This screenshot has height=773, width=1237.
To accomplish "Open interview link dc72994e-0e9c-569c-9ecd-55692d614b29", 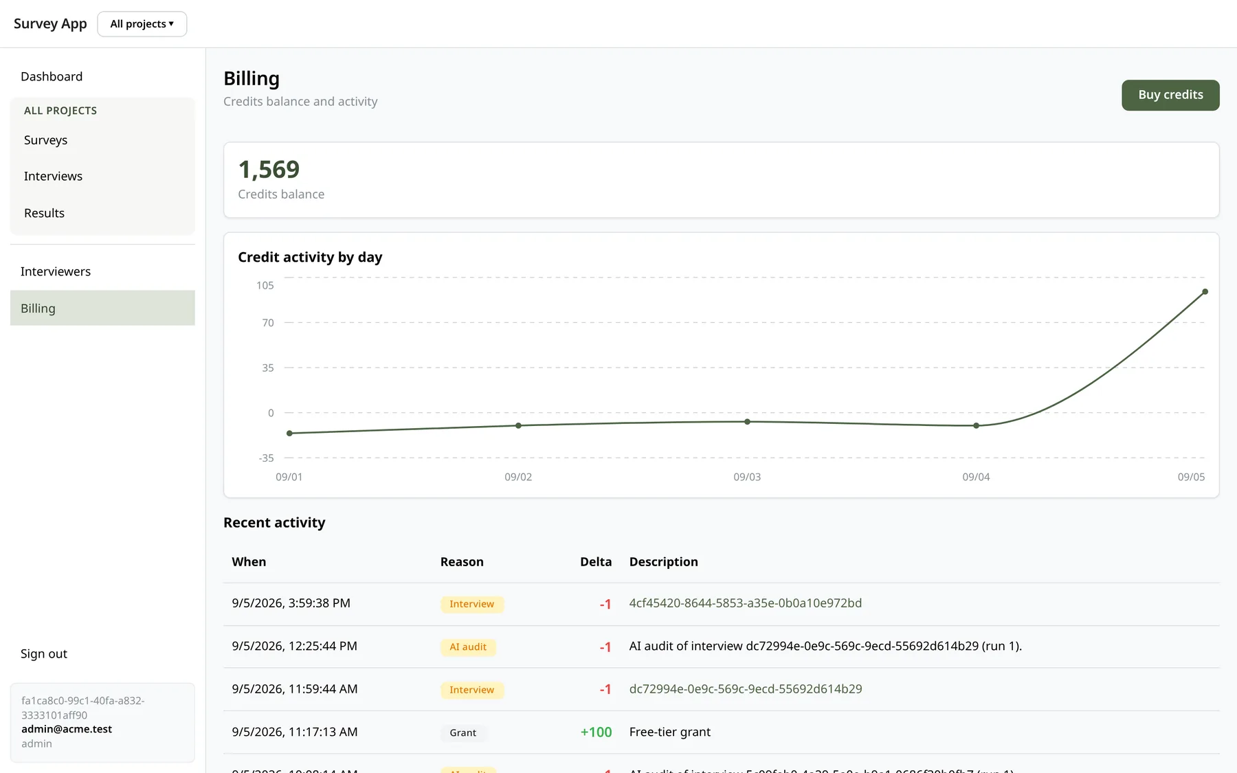I will pos(746,689).
